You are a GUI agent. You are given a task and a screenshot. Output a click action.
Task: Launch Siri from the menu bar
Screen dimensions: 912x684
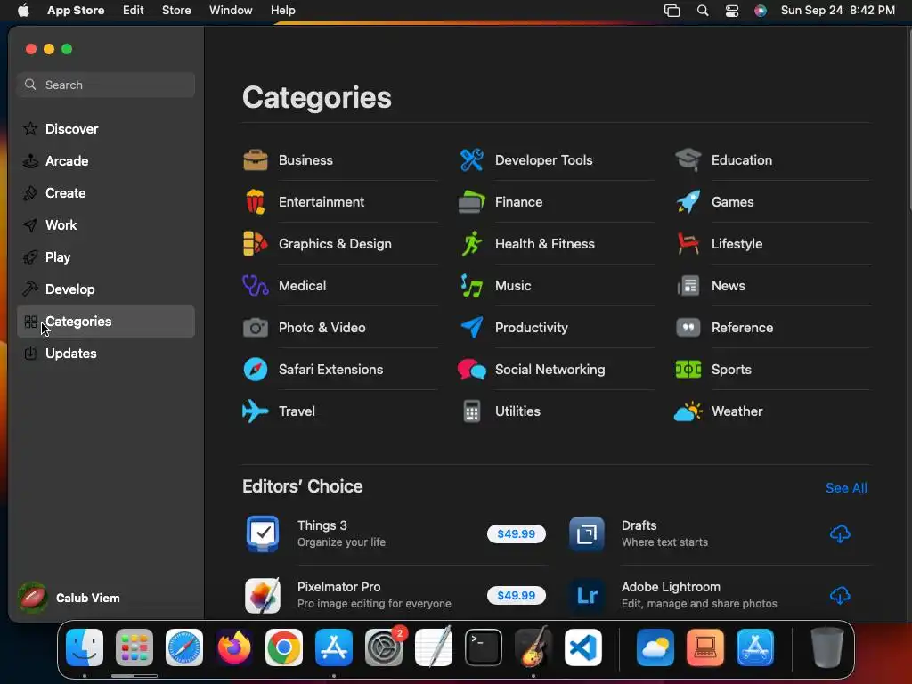(x=761, y=11)
